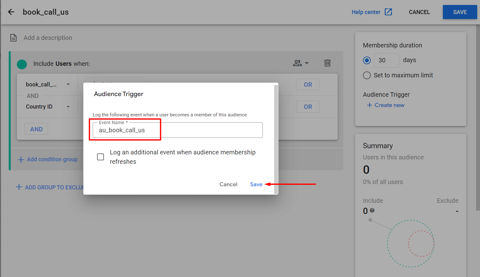Screen dimensions: 480x277
Task: Click the membership duration days field
Action: (x=386, y=60)
